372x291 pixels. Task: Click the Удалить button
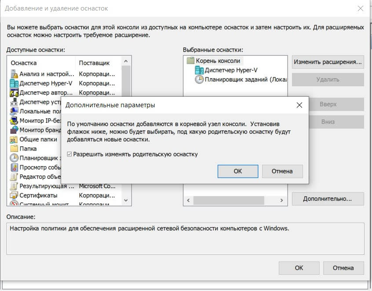pyautogui.click(x=328, y=80)
